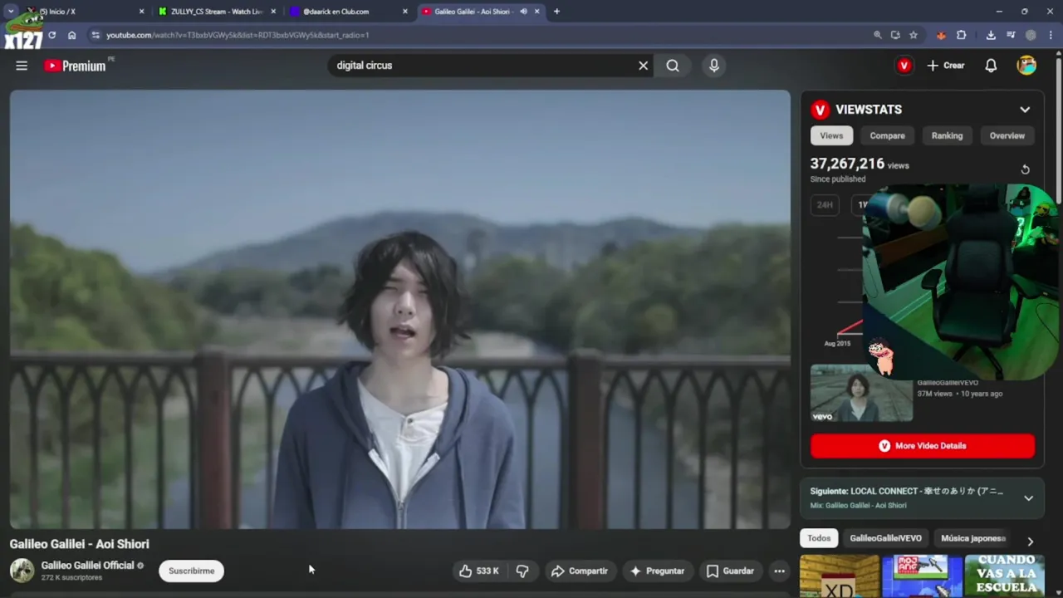Open the Preguntar AI assistant

658,571
